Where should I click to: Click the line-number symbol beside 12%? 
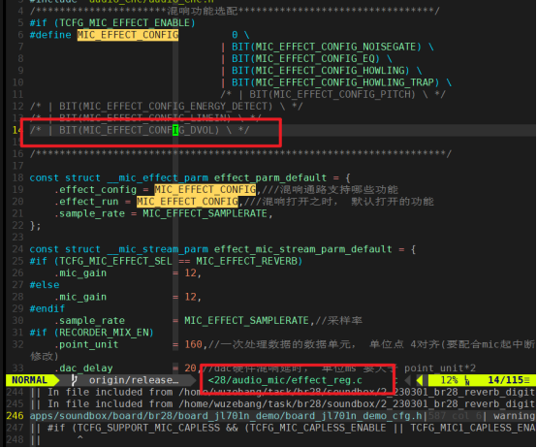click(x=467, y=380)
